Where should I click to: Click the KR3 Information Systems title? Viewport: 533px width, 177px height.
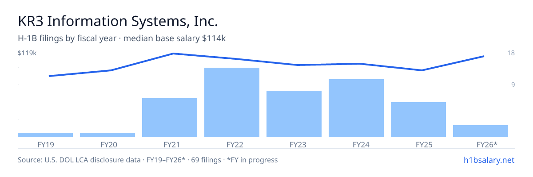pos(118,21)
